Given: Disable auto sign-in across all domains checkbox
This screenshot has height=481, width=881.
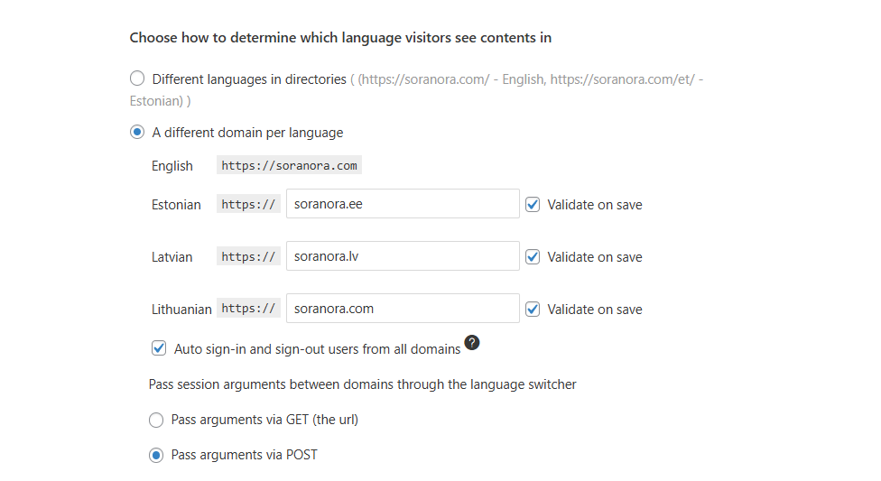Looking at the screenshot, I should click(x=159, y=348).
